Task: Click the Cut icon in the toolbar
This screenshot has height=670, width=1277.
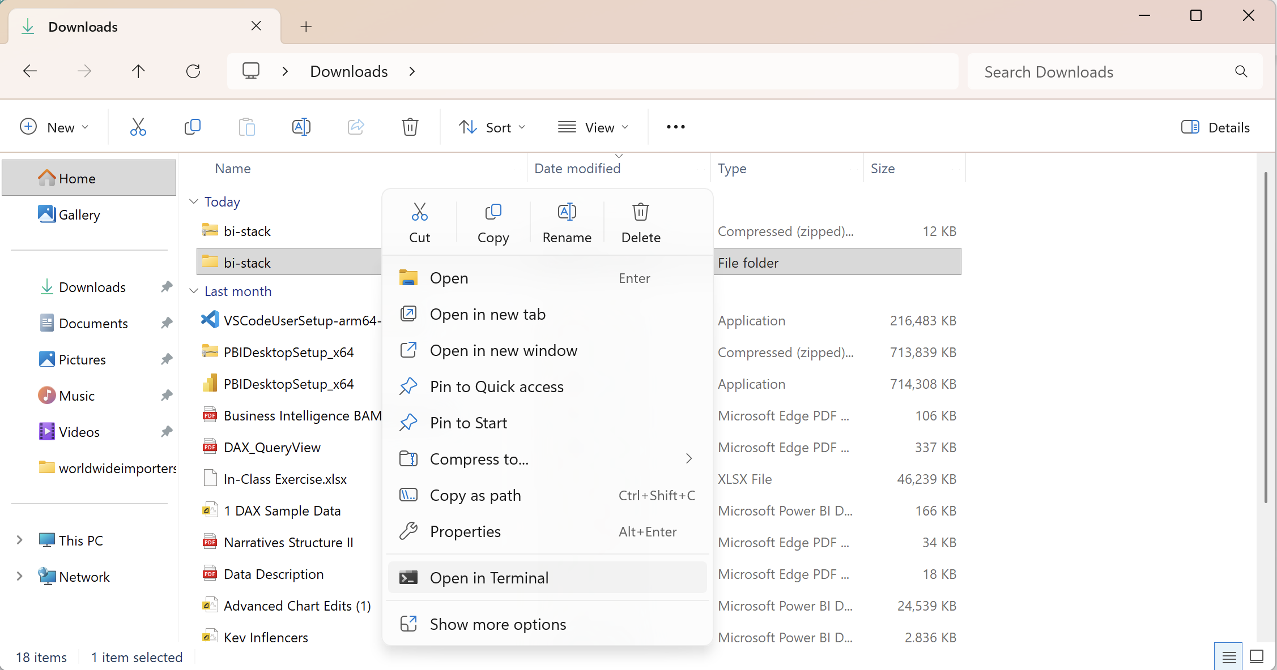Action: pos(138,127)
